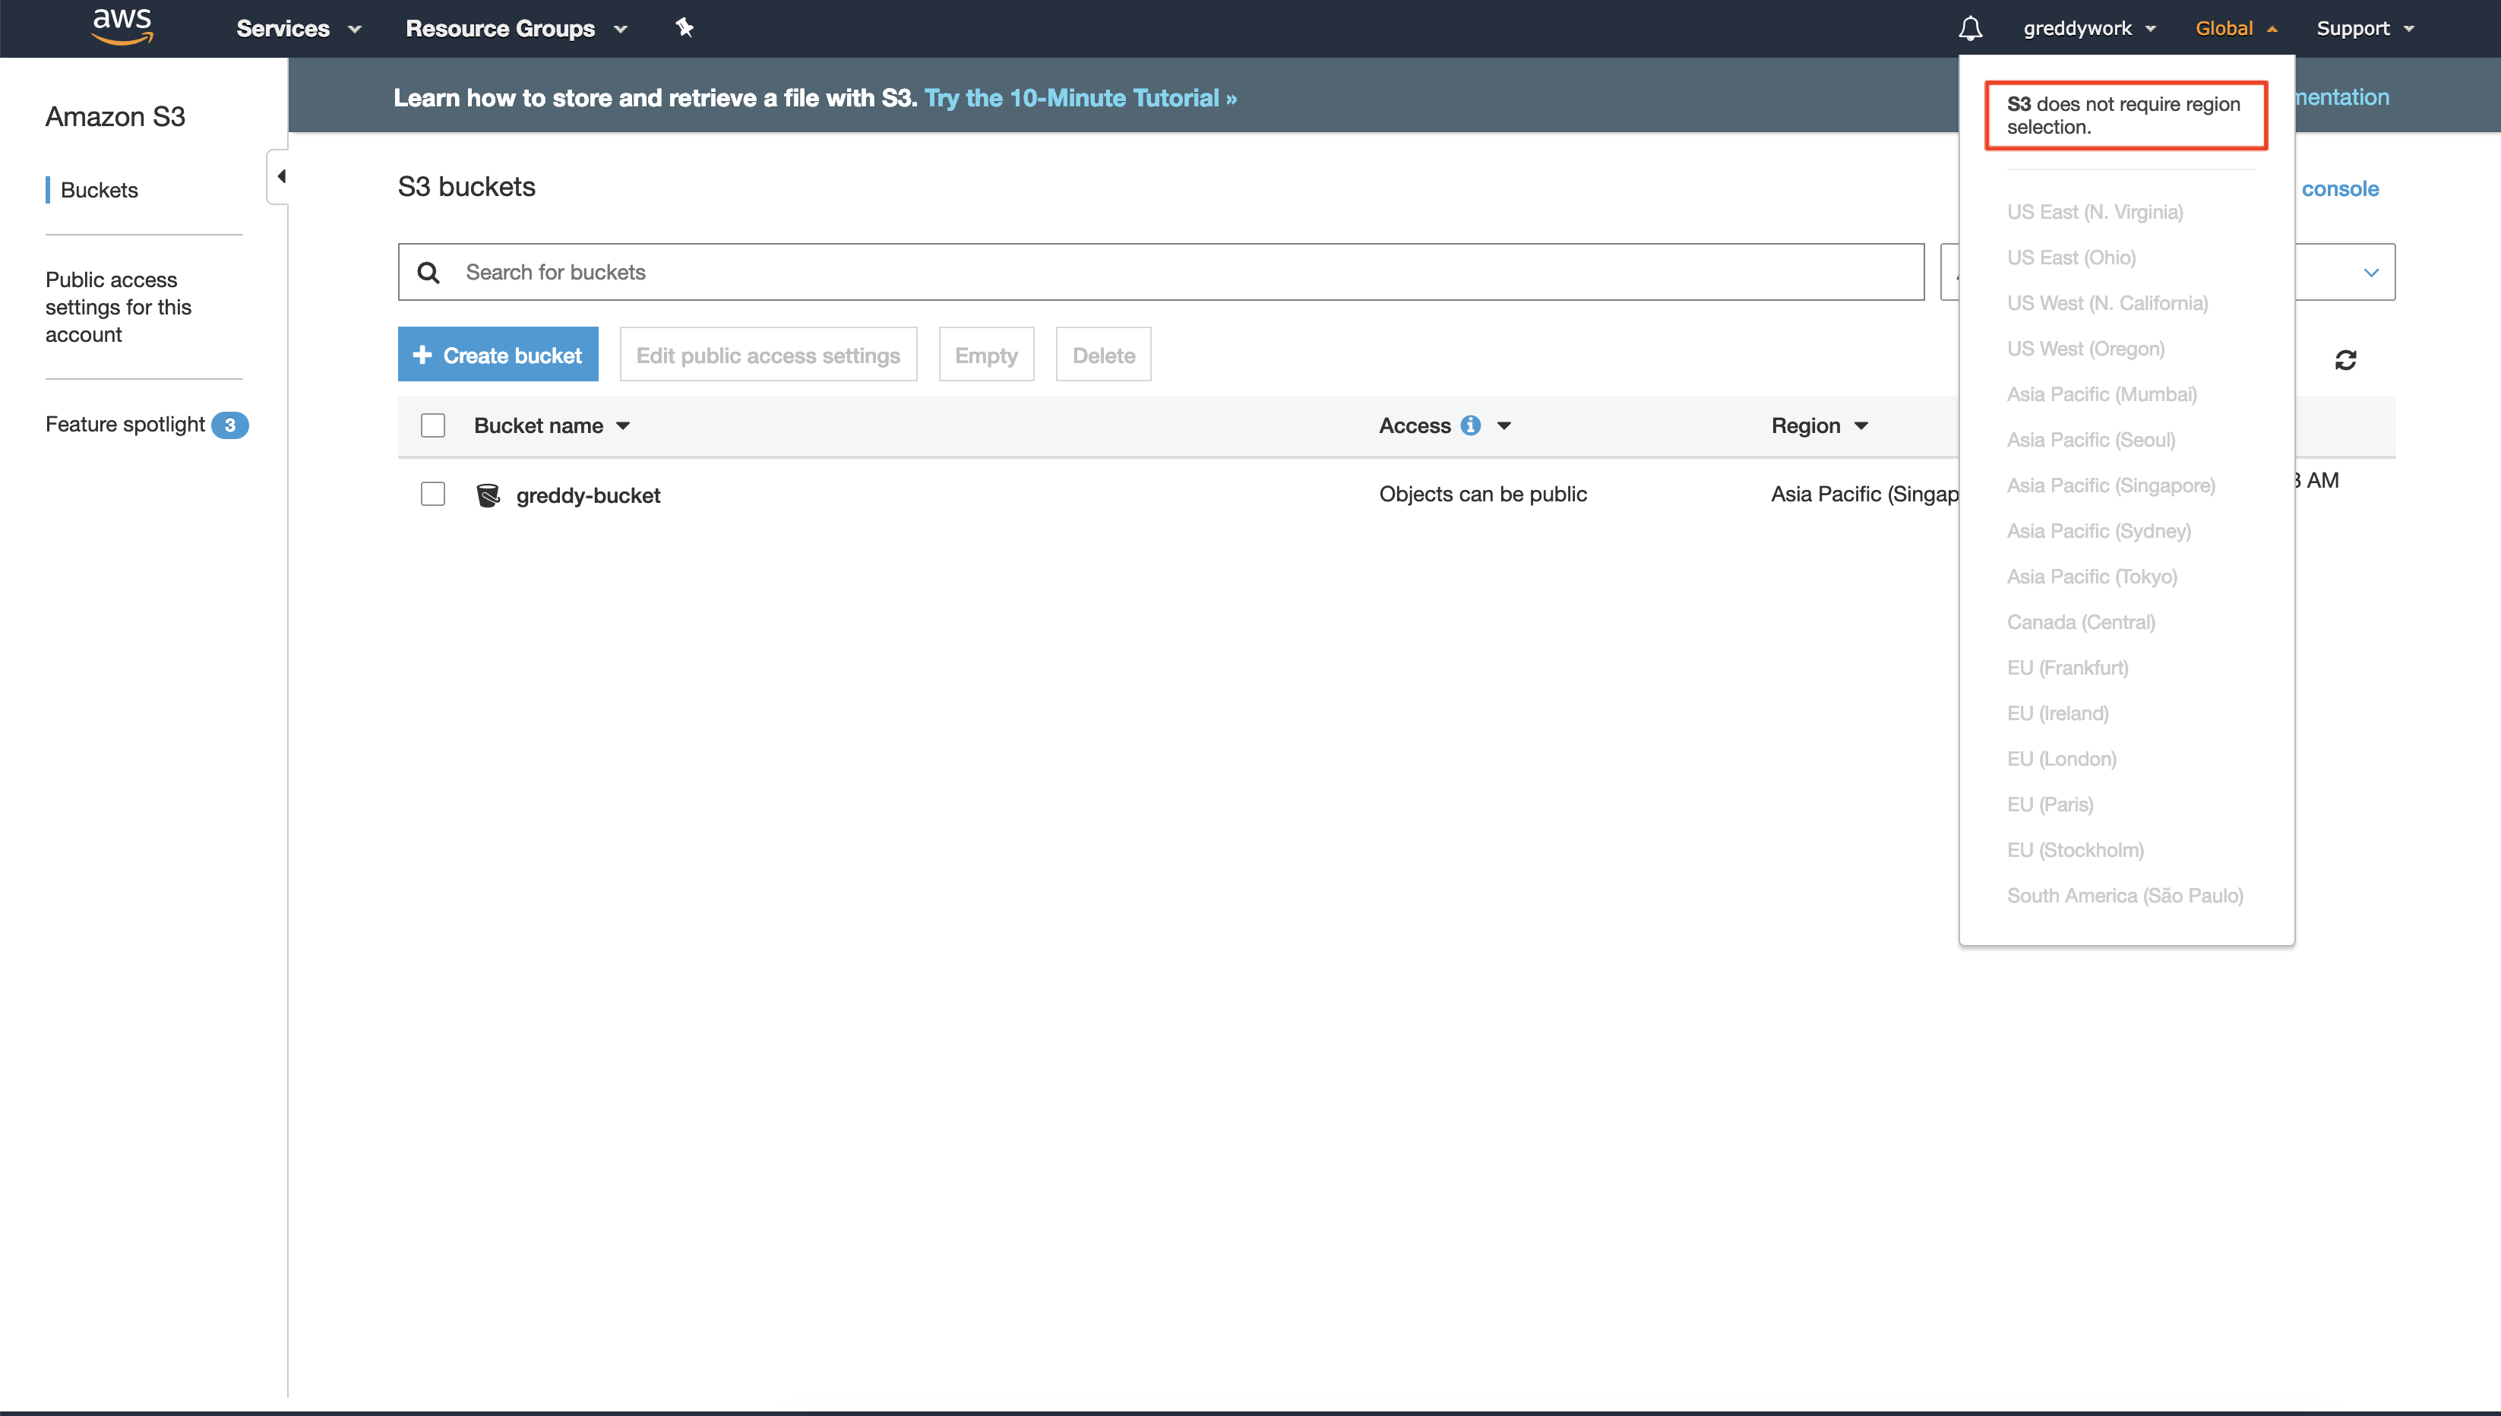
Task: Click the Access info icon
Action: (x=1470, y=425)
